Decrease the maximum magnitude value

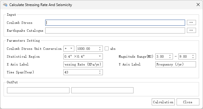pos(193,58)
